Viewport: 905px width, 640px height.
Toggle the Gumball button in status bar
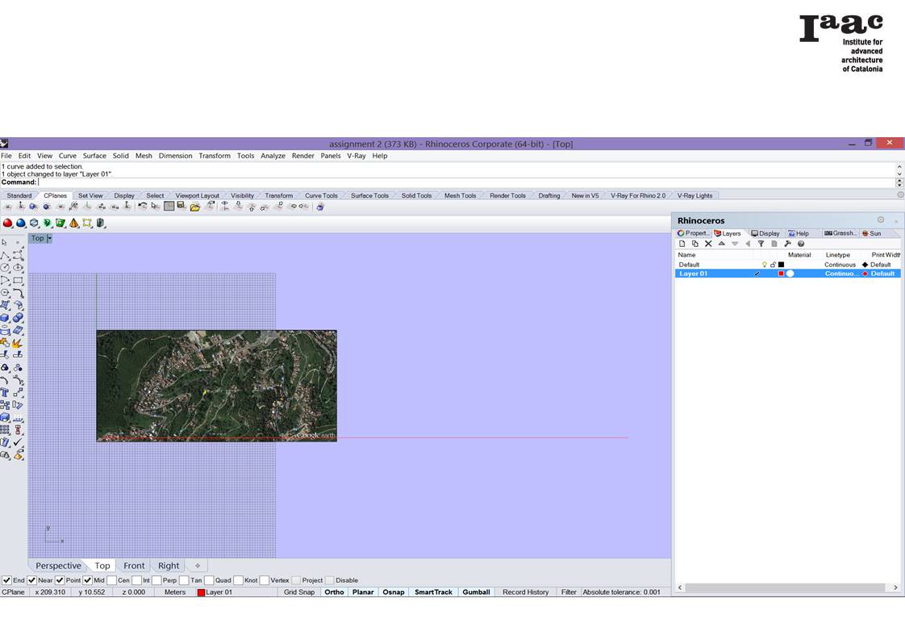(476, 592)
